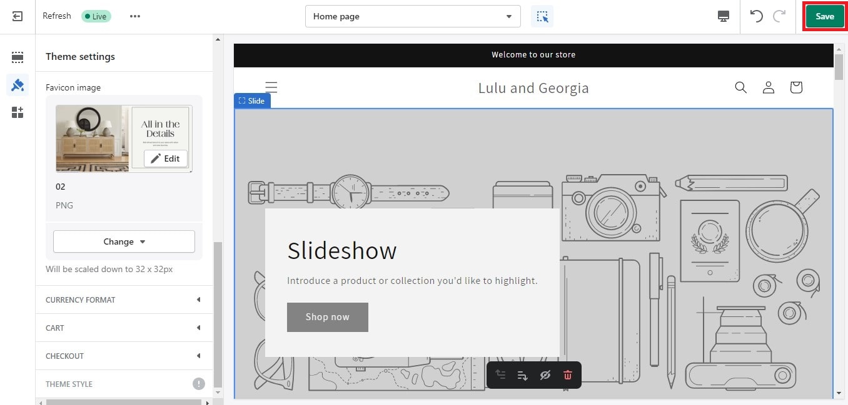848x405 pixels.
Task: Open the Add apps sidebar icon
Action: click(x=18, y=112)
